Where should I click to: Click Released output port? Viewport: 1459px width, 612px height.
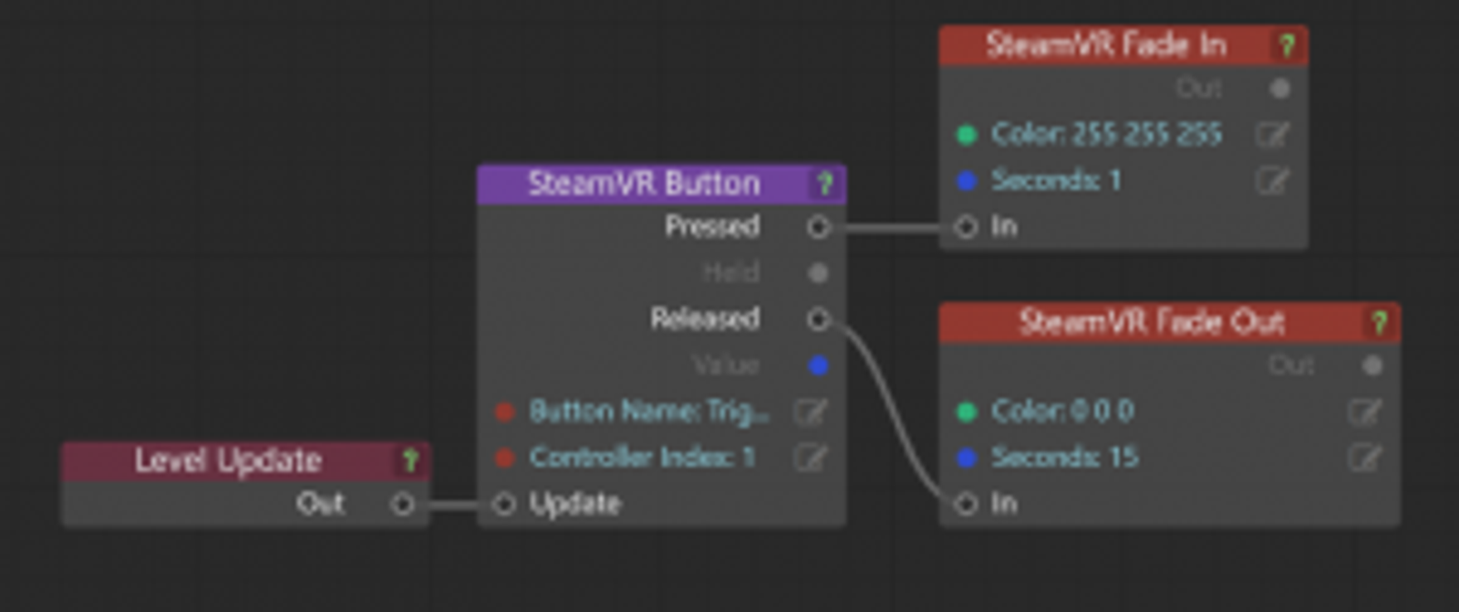(x=818, y=319)
